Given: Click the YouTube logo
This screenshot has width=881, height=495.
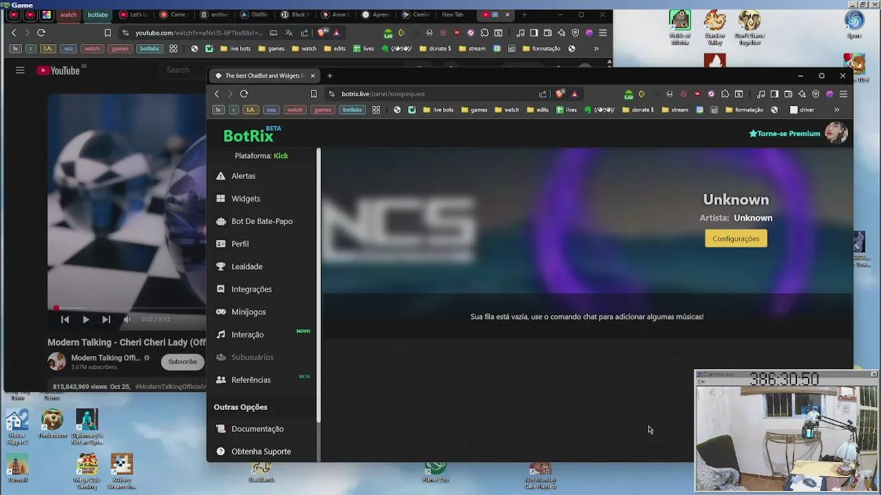Looking at the screenshot, I should point(59,70).
